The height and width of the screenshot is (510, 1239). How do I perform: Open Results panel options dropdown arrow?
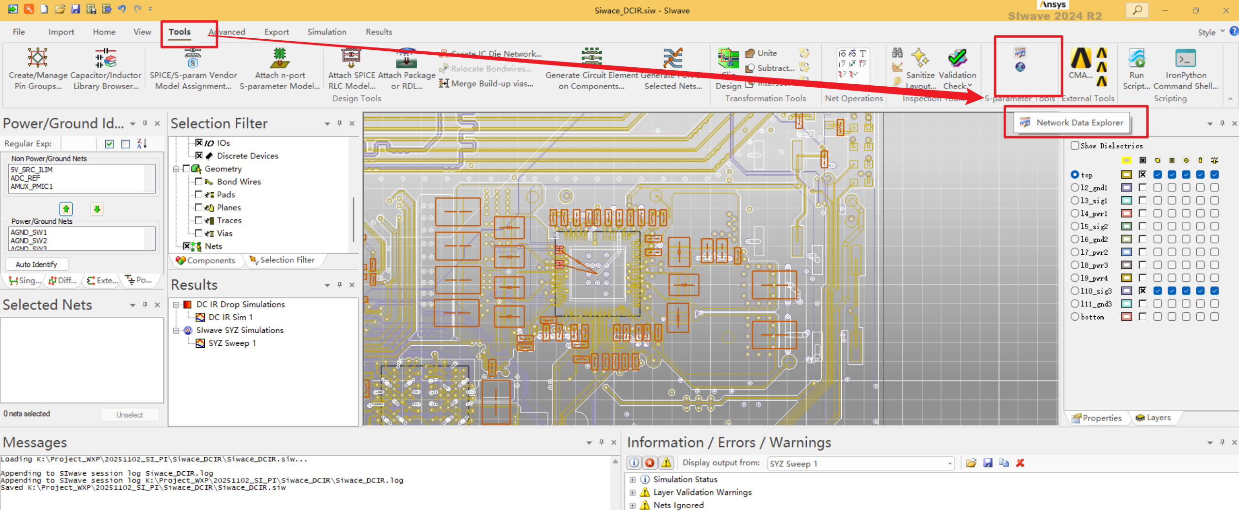click(327, 285)
